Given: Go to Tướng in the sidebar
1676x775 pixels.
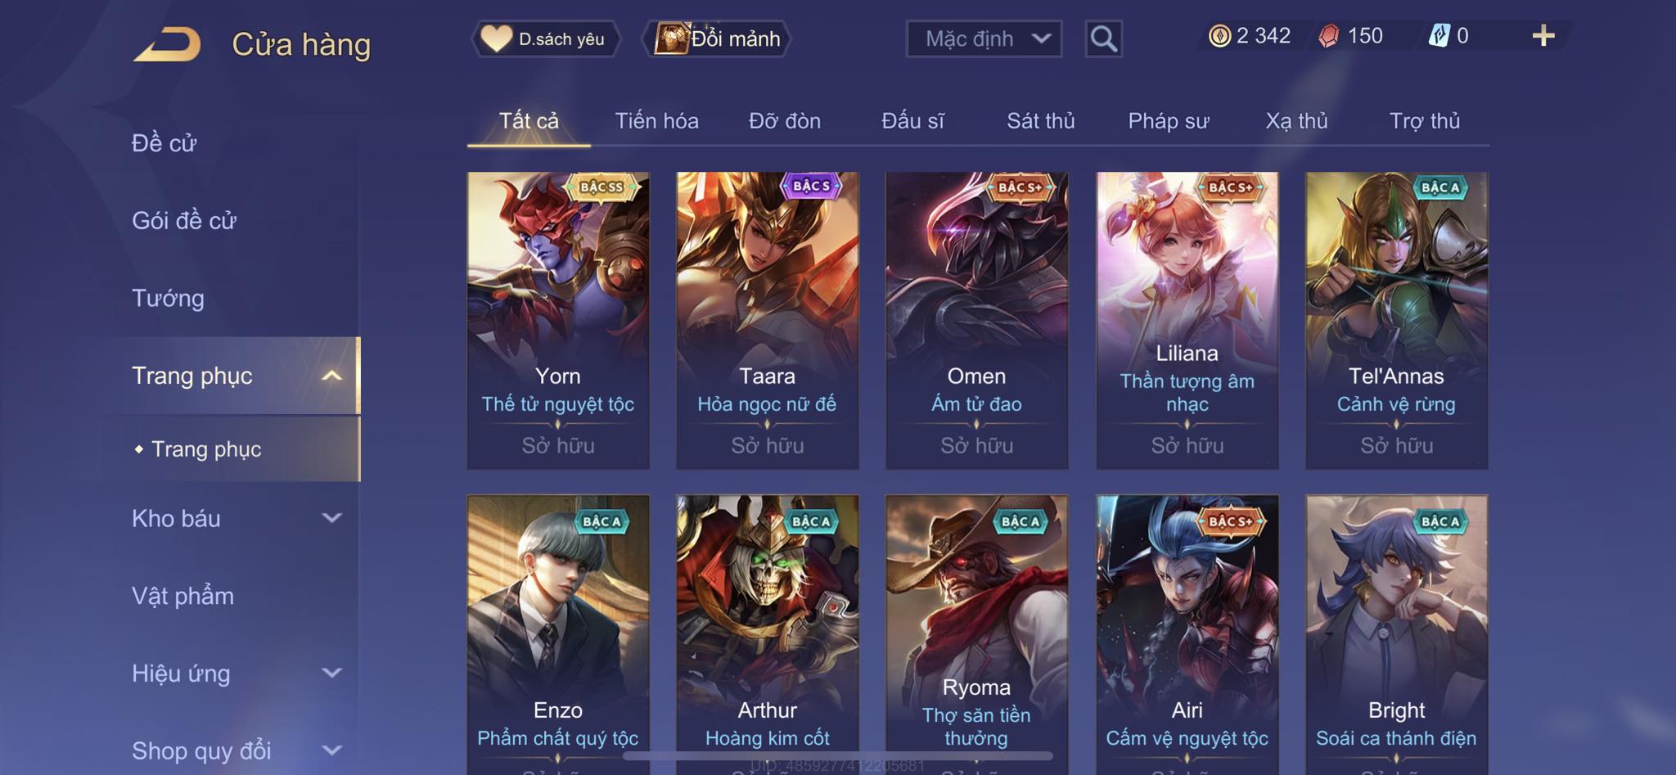Looking at the screenshot, I should pos(168,298).
